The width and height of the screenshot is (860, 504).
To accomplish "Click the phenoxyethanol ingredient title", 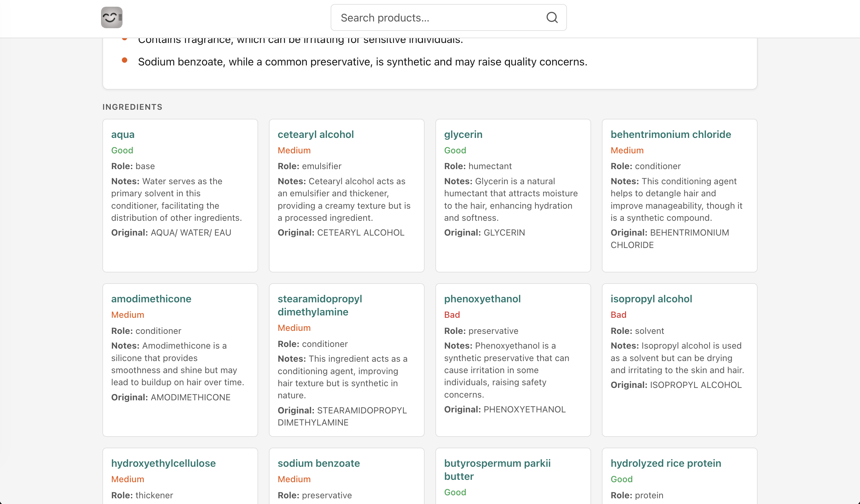I will point(482,299).
